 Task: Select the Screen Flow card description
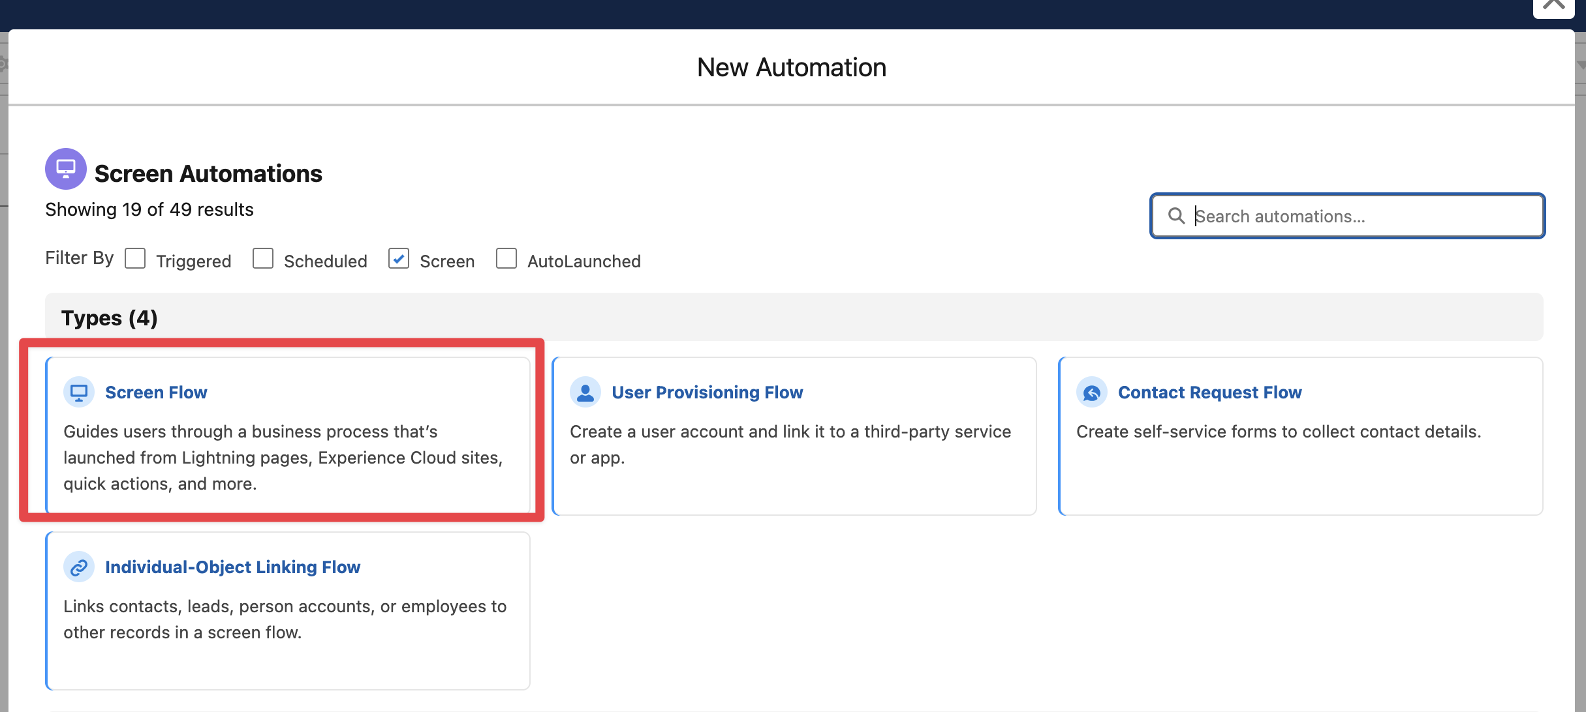283,458
